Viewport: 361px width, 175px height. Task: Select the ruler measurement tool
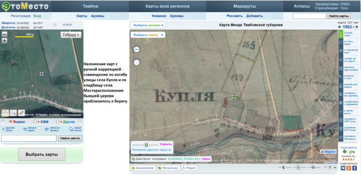point(21,113)
